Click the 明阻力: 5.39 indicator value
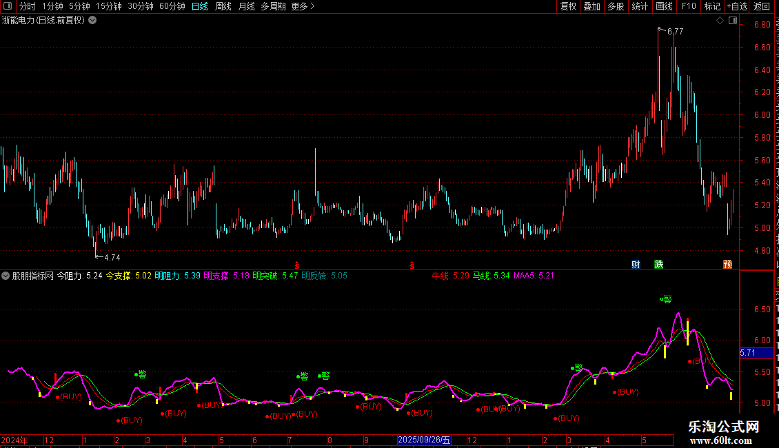779x448 pixels. [x=177, y=276]
